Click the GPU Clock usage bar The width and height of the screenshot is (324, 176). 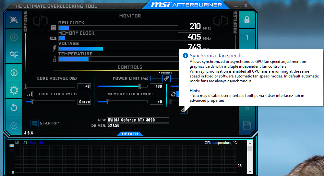point(118,28)
